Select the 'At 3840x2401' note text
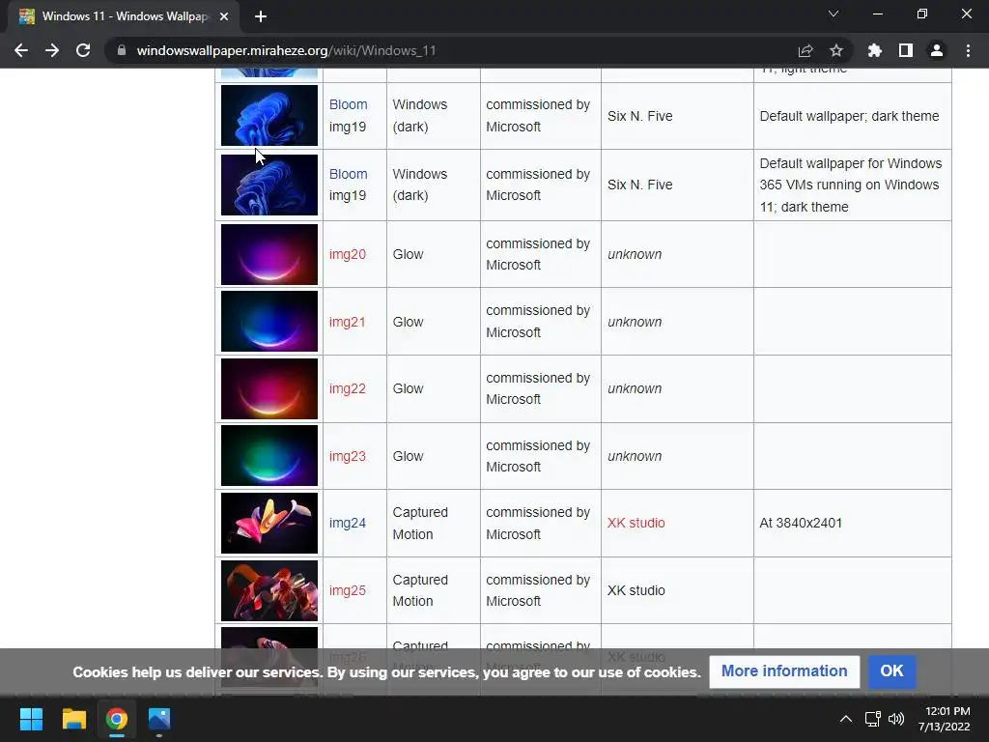The height and width of the screenshot is (742, 989). [x=801, y=523]
